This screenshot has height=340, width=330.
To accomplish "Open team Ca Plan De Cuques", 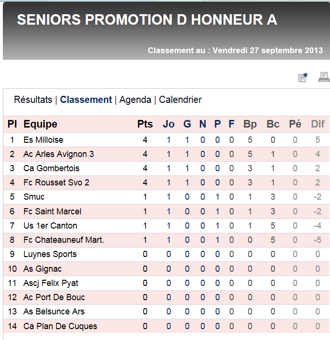I will pos(60,326).
